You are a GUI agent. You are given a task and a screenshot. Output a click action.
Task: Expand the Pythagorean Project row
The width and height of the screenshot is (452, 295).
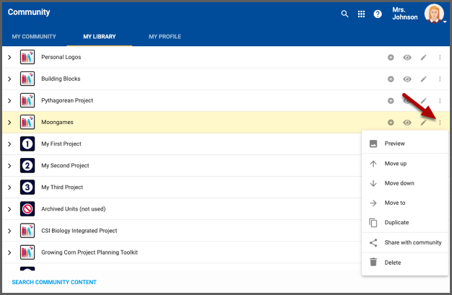pos(9,101)
